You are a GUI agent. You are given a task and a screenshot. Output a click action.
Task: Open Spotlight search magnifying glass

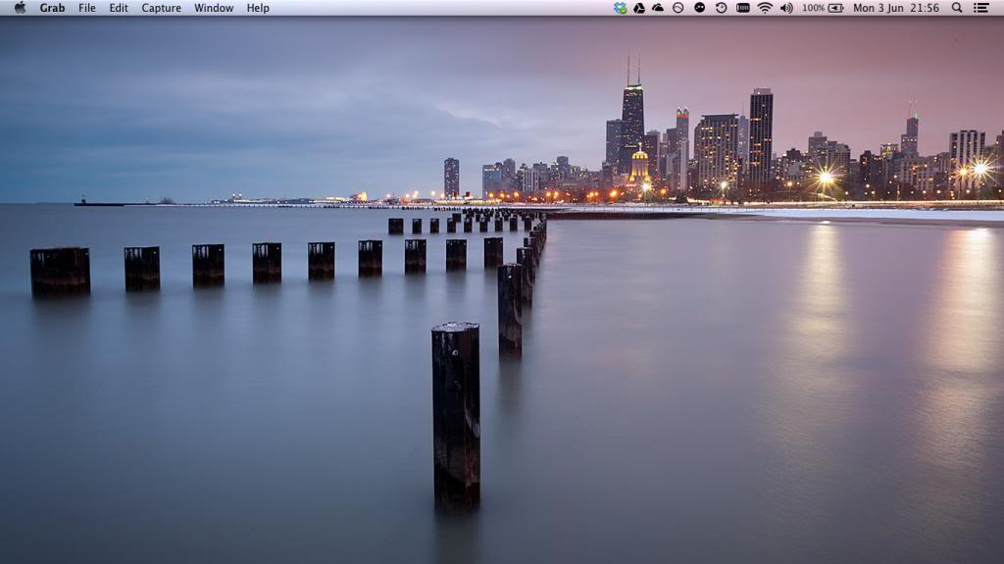pyautogui.click(x=957, y=8)
